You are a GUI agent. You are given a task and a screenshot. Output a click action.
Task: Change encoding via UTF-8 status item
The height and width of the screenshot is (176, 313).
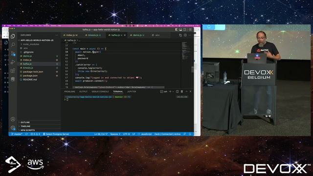(x=126, y=134)
